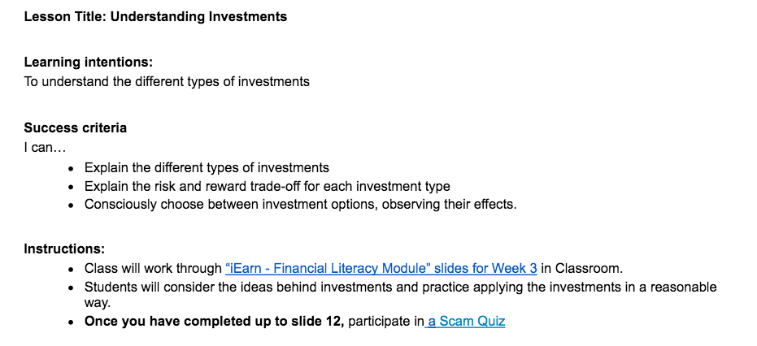Image resolution: width=757 pixels, height=346 pixels.
Task: Click the words 'Understanding Investments' in title
Action: (198, 17)
